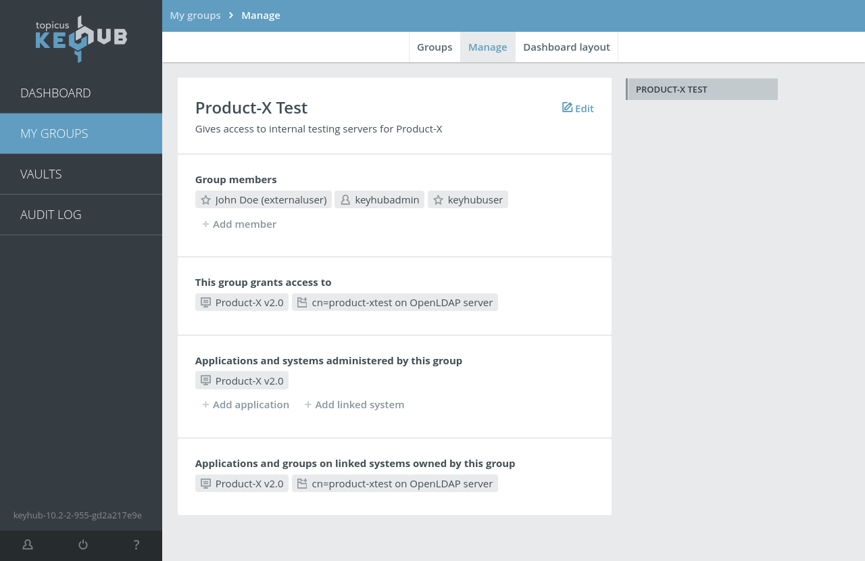Open Vaults in sidebar
The width and height of the screenshot is (865, 561).
81,174
